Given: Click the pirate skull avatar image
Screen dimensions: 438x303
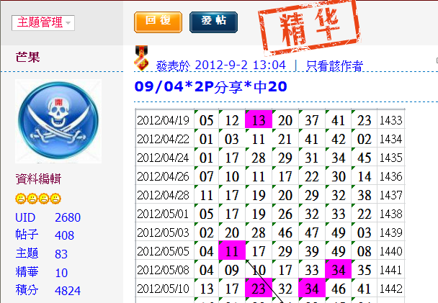Looking at the screenshot, I should point(58,122).
